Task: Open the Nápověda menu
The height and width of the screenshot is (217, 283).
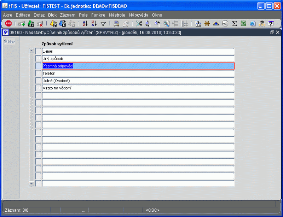Action: (x=138, y=15)
